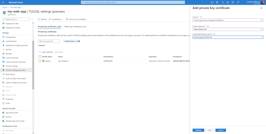Click the Delete trash icon
Viewport: 266px width, 134px height.
56,52
